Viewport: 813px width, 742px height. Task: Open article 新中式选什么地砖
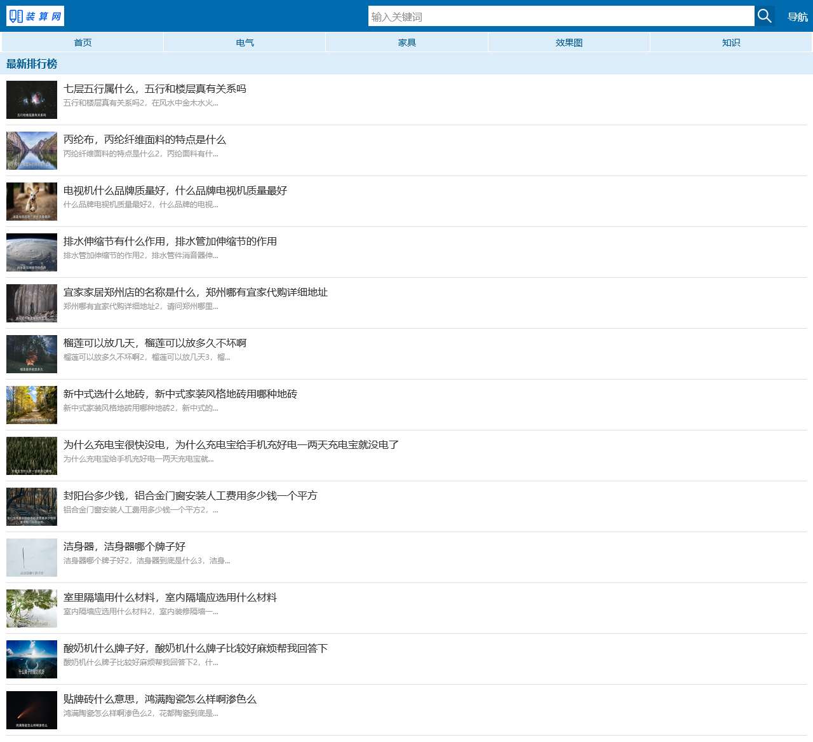(180, 394)
